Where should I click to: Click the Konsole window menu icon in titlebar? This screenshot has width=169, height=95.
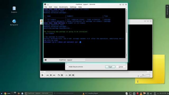(x=45, y=4)
